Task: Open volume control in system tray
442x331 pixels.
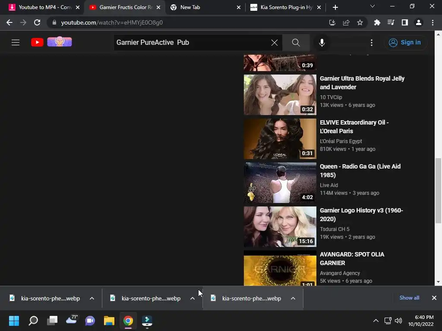Action: (x=398, y=321)
